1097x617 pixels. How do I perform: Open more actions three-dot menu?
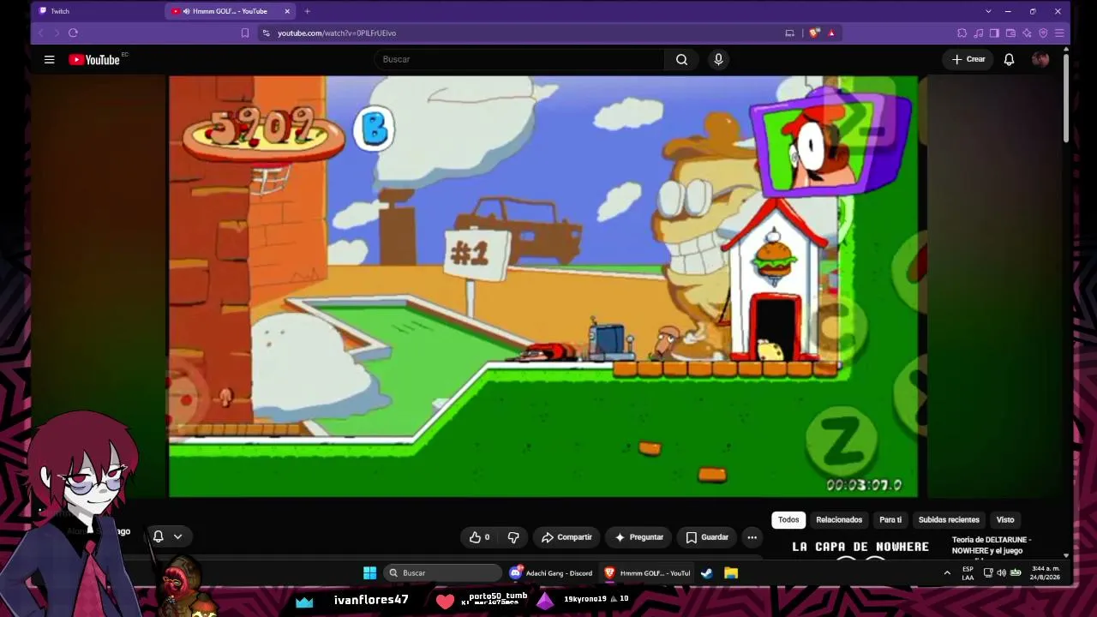point(752,537)
